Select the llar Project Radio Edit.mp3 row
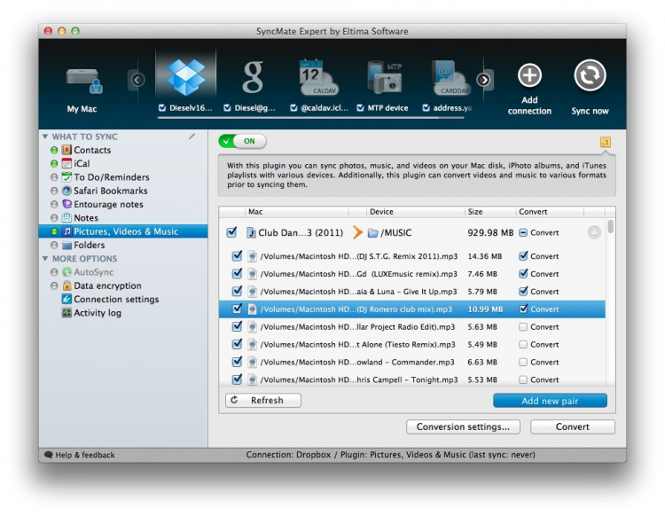 click(411, 327)
